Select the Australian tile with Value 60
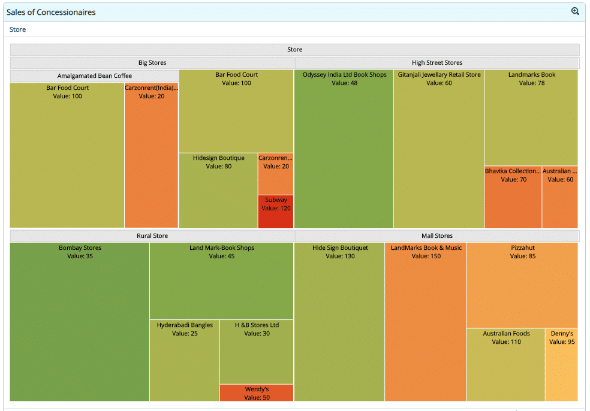 tap(560, 197)
